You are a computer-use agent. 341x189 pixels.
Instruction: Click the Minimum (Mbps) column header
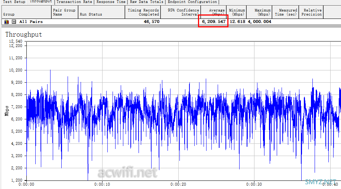click(x=237, y=12)
